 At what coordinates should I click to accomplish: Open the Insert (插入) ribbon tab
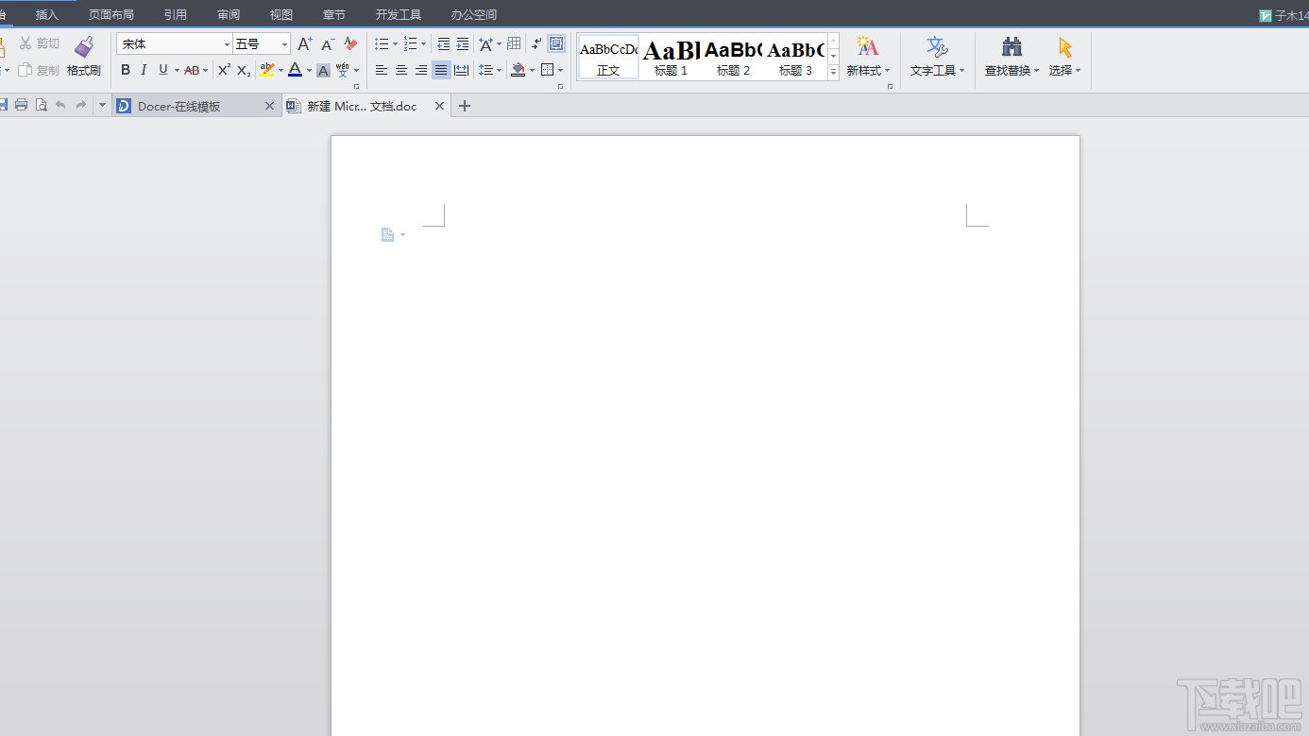point(47,14)
